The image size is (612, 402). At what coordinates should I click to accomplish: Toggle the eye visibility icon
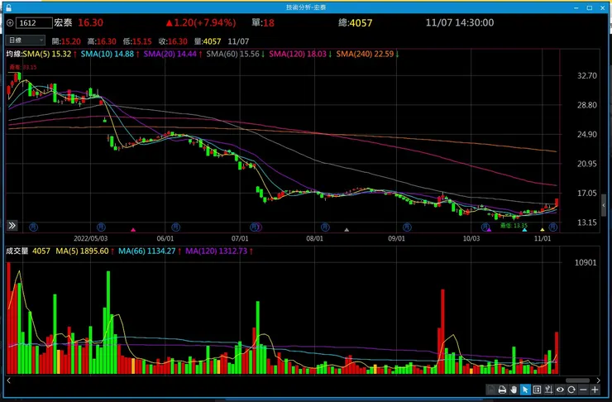[560, 390]
